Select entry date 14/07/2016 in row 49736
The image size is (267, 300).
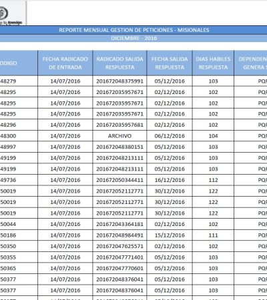click(65, 180)
